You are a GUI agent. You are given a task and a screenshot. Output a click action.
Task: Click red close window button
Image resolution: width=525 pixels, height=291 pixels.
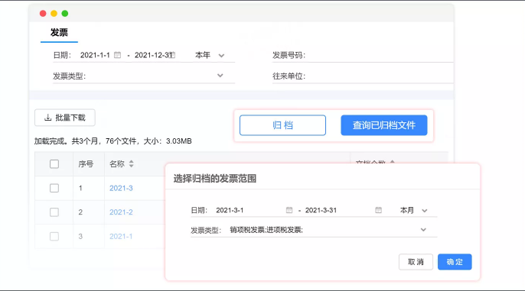(43, 13)
